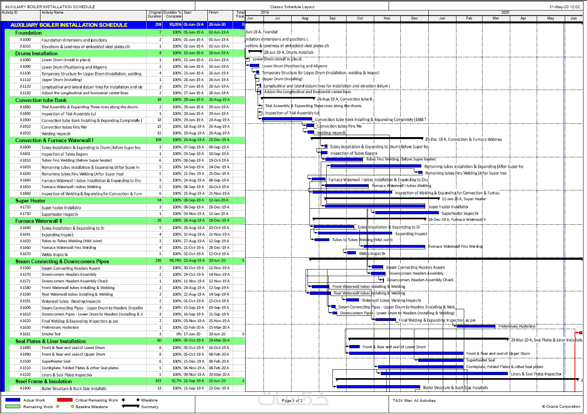This screenshot has width=587, height=414.
Task: Click 'Preliminary Hydrotest' activity name in table
Action: click(x=60, y=328)
